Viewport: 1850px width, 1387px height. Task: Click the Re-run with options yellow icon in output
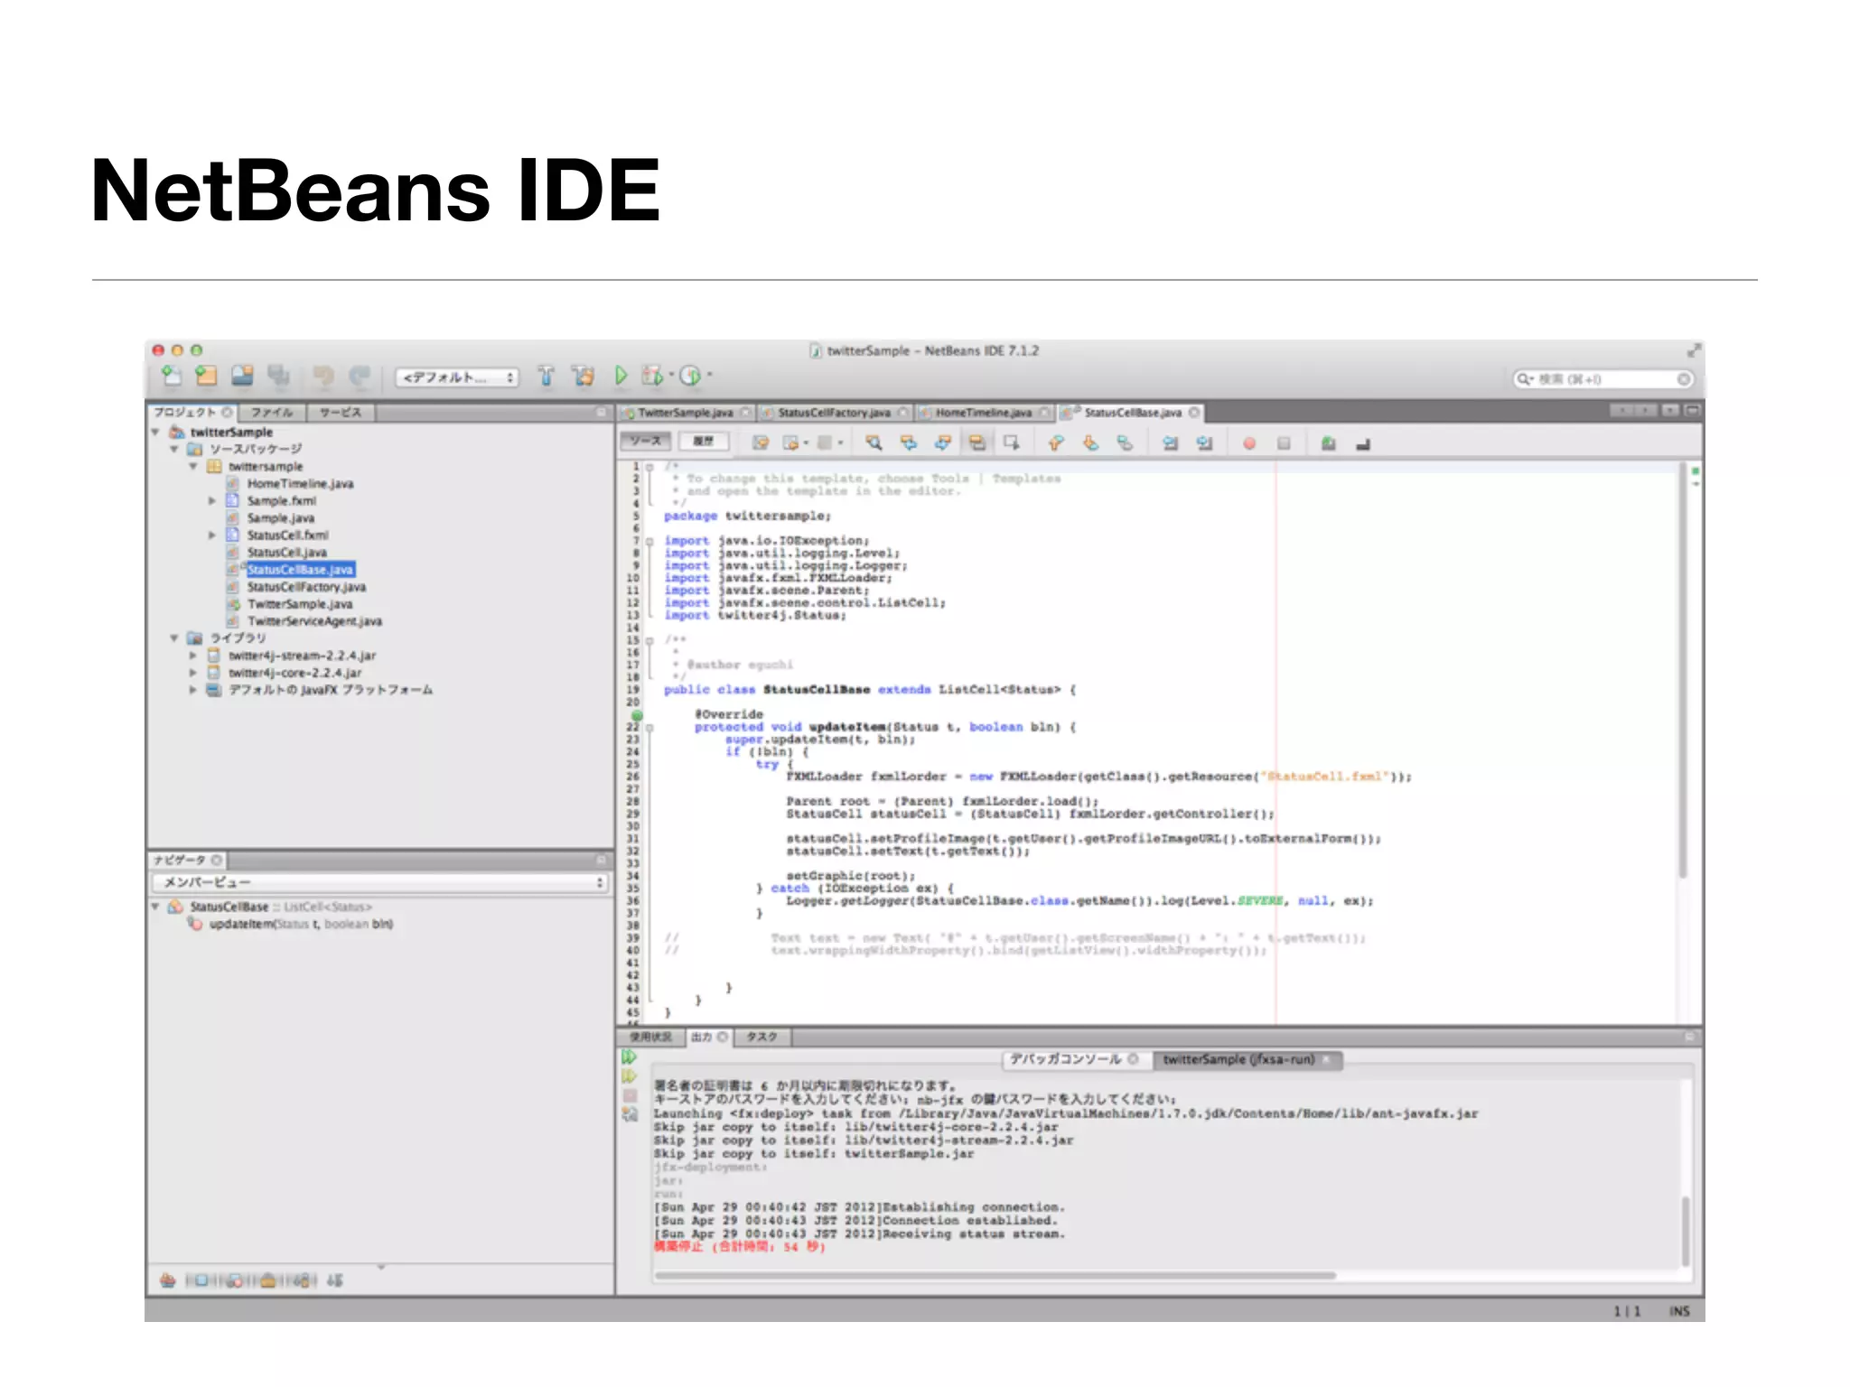630,1076
